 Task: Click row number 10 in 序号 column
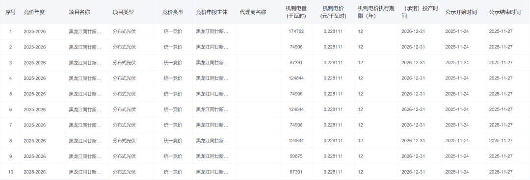coord(10,172)
